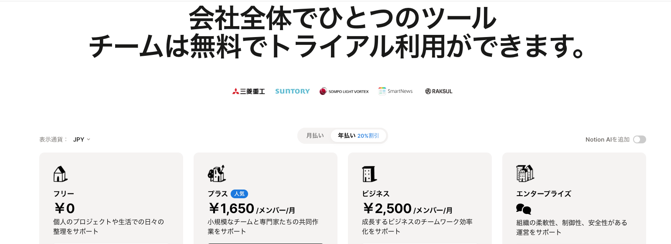Click the Enterprise speech bubbles icon
Viewport: 671px width, 244px height.
pos(523,209)
